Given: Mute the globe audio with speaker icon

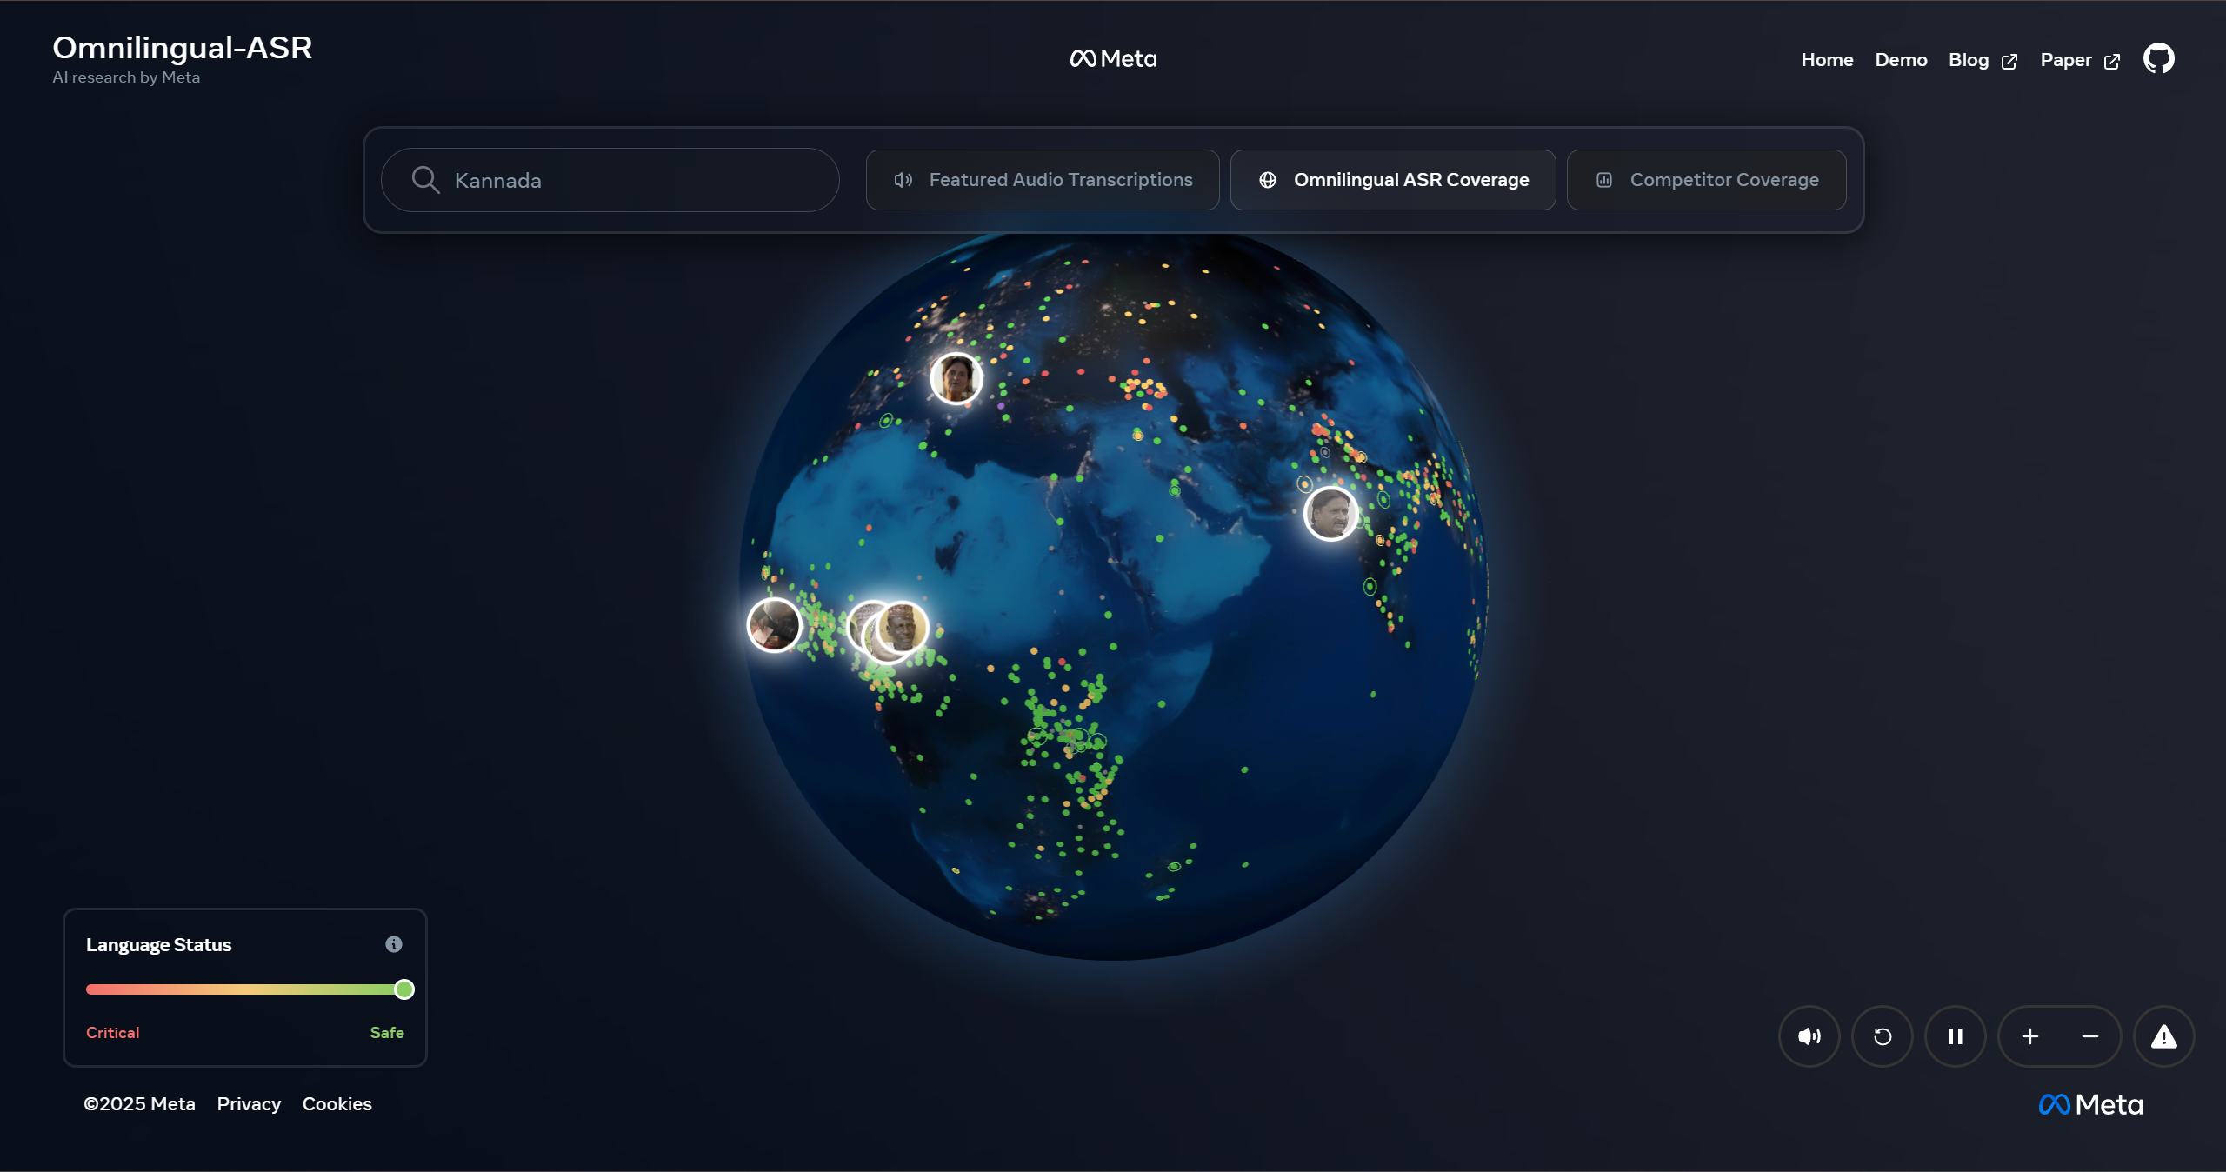Looking at the screenshot, I should click(x=1809, y=1035).
